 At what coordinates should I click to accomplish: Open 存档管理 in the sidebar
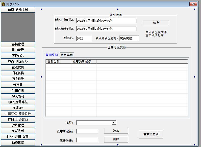(18, 44)
